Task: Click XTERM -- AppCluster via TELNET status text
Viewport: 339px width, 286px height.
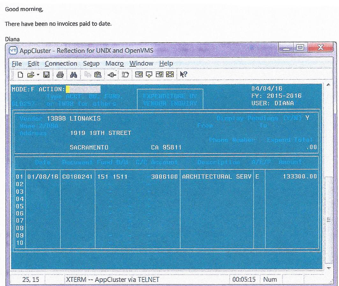Action: click(x=113, y=280)
